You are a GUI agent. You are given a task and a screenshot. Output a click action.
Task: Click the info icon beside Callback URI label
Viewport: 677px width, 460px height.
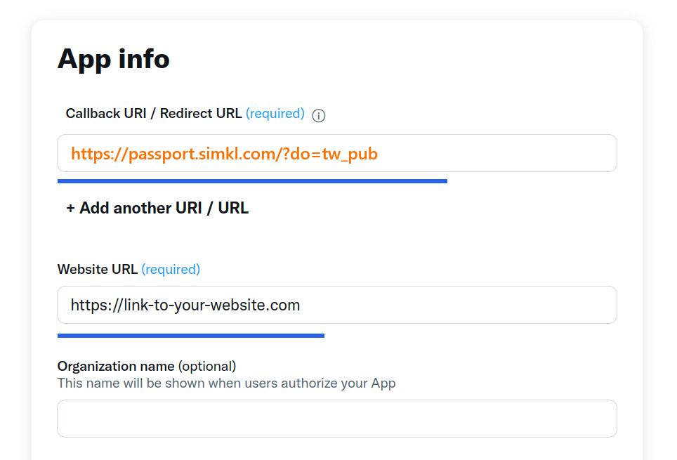coord(319,116)
